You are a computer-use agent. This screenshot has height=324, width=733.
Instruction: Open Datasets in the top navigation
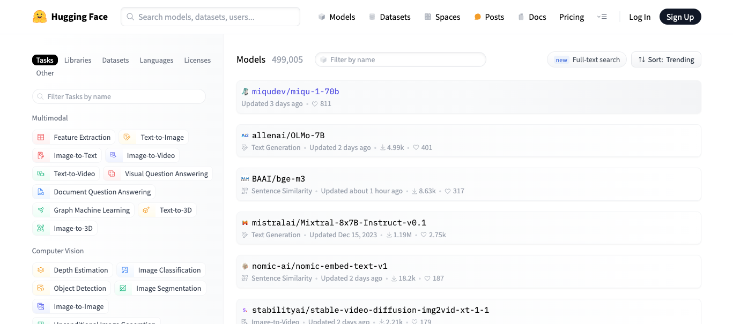point(389,17)
